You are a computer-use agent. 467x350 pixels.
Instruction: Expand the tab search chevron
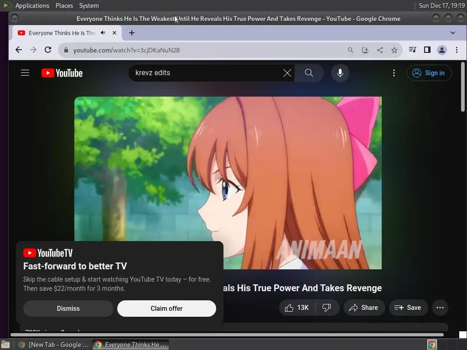(x=453, y=33)
